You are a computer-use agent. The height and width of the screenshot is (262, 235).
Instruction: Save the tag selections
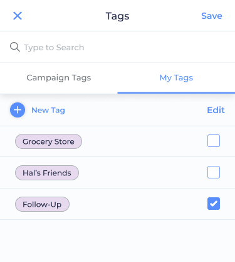coord(212,16)
